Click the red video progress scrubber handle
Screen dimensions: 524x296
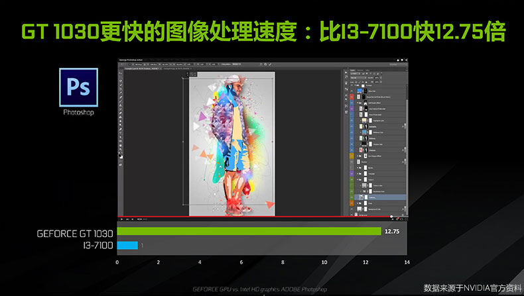(391, 217)
